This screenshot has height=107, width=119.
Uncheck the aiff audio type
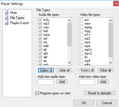41,57
